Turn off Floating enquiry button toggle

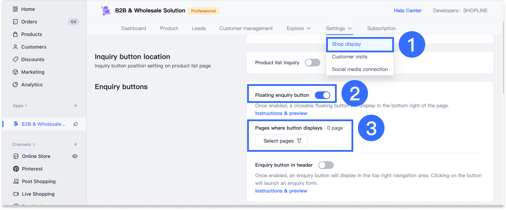322,95
